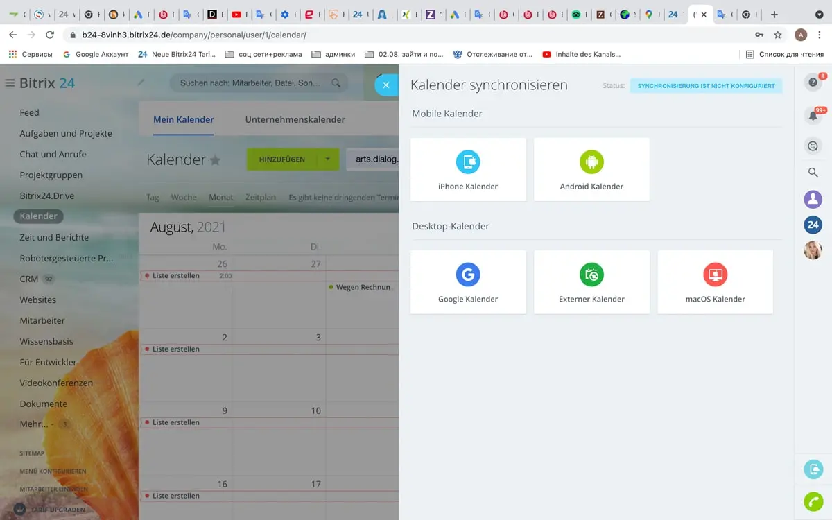The height and width of the screenshot is (520, 832).
Task: Open the Отслеживание от... bookmark
Action: point(493,54)
